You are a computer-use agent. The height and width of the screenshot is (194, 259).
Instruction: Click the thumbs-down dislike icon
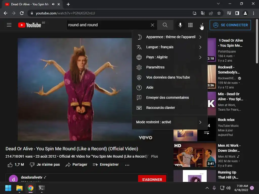(32, 165)
